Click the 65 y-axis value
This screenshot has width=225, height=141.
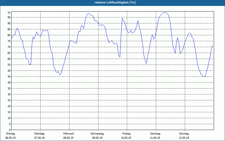[x=9, y=53]
